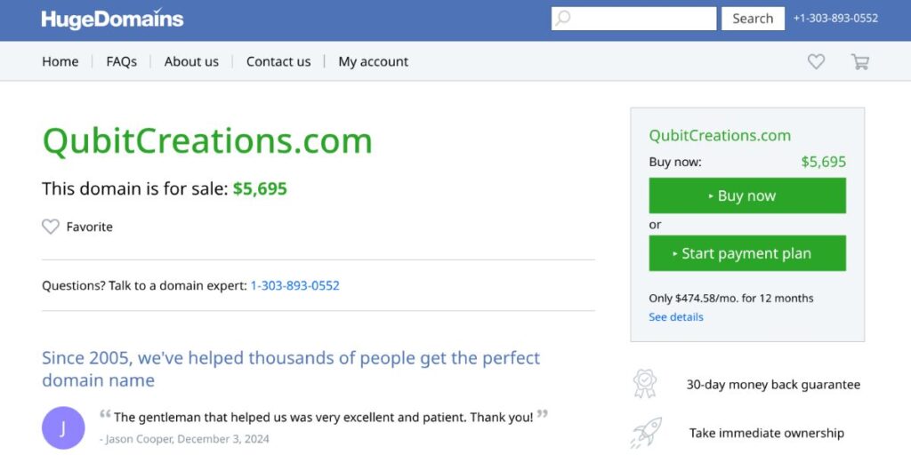The width and height of the screenshot is (911, 455).
Task: Go to About us
Action: (191, 61)
